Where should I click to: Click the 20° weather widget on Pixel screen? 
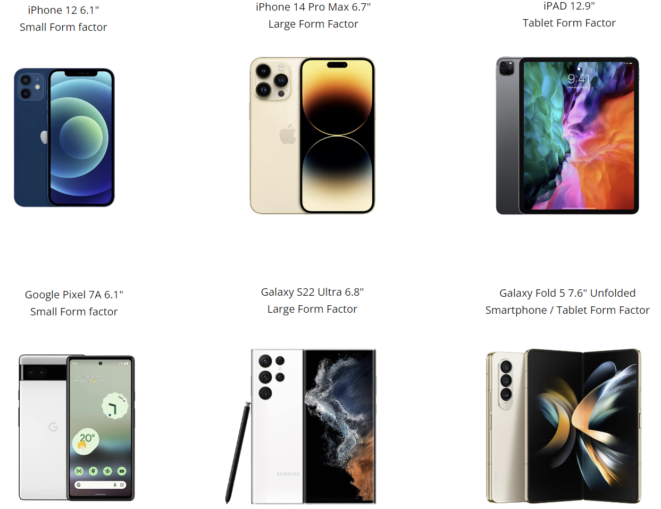[x=86, y=441]
